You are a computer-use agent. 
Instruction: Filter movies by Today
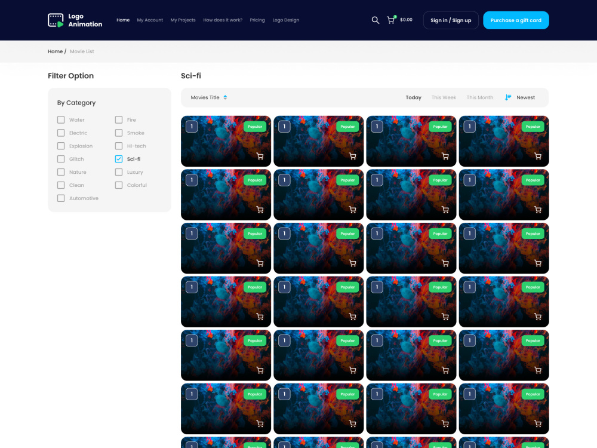[414, 97]
